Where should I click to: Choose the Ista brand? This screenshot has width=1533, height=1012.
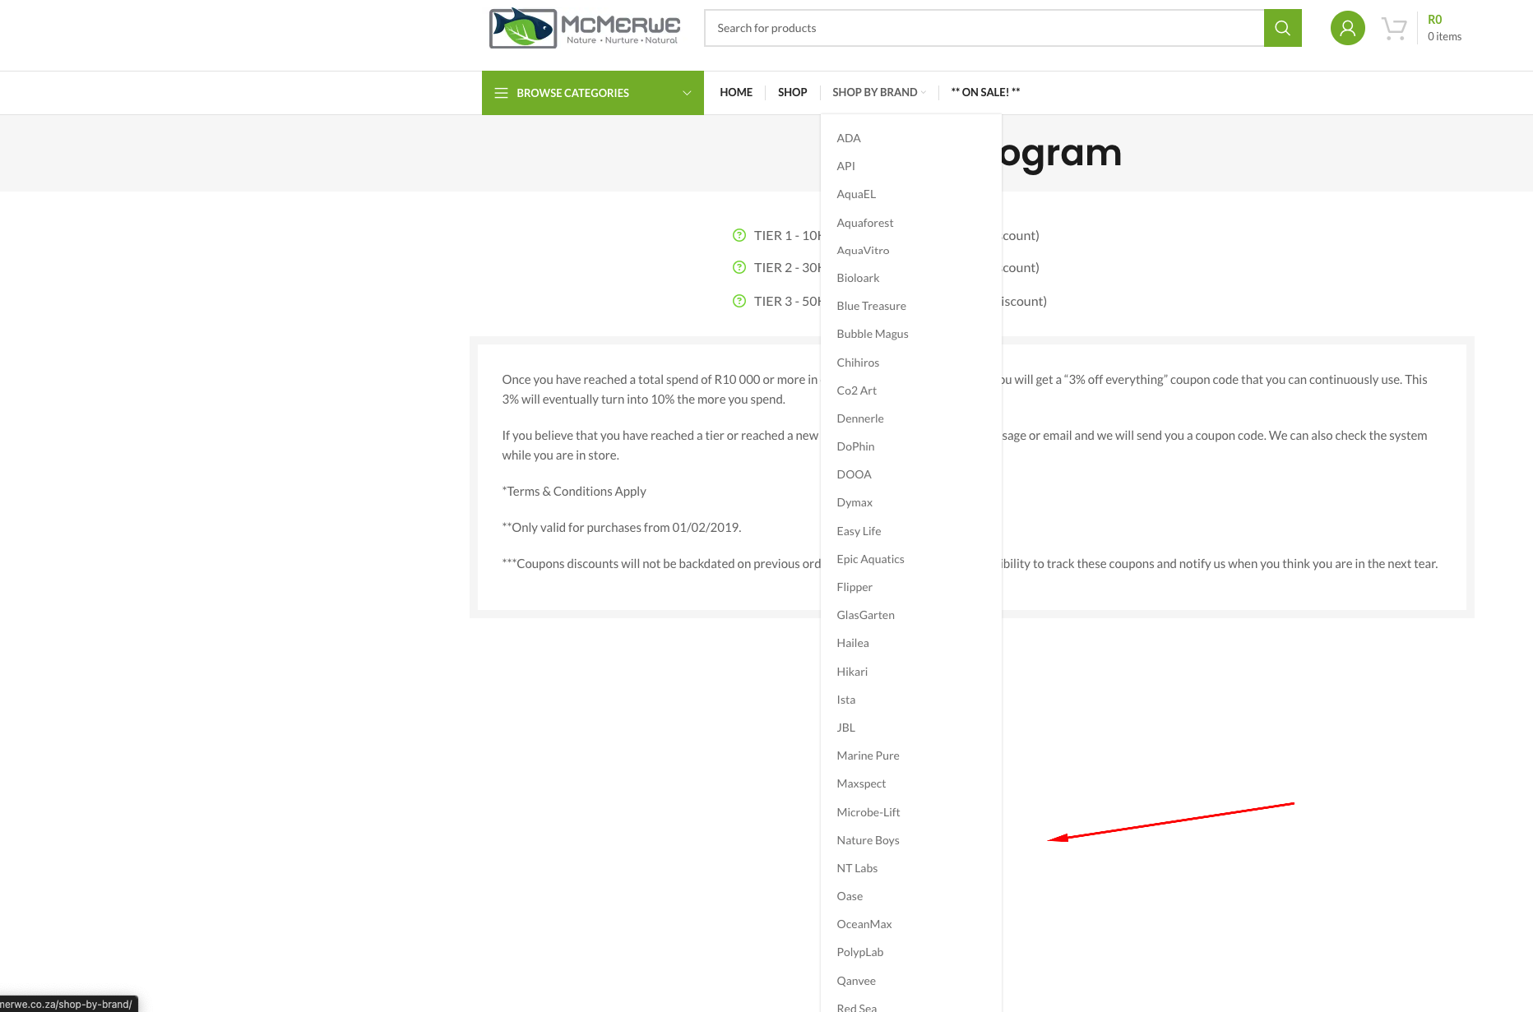(845, 700)
